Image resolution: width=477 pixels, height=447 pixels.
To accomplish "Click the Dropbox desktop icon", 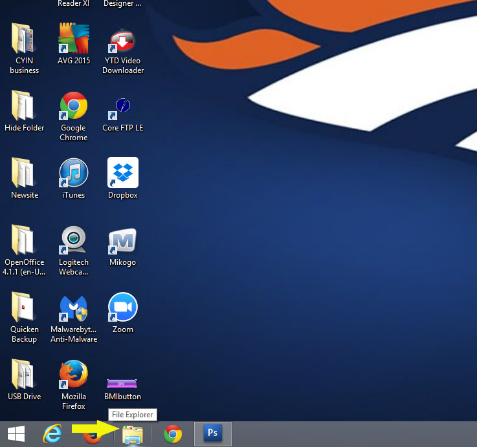I will pos(123,174).
